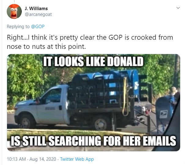Click the yellow strap hanging on truck
The image size is (185, 165).
126,97
